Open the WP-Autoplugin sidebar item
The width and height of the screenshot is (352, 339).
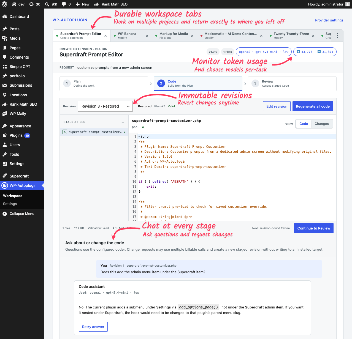(x=22, y=185)
